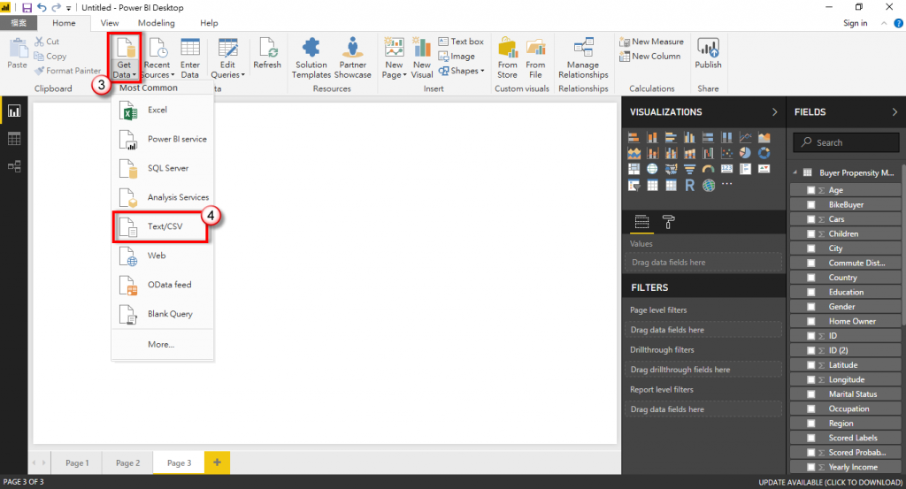The height and width of the screenshot is (489, 906).
Task: Select the Gender field checkbox
Action: point(810,307)
